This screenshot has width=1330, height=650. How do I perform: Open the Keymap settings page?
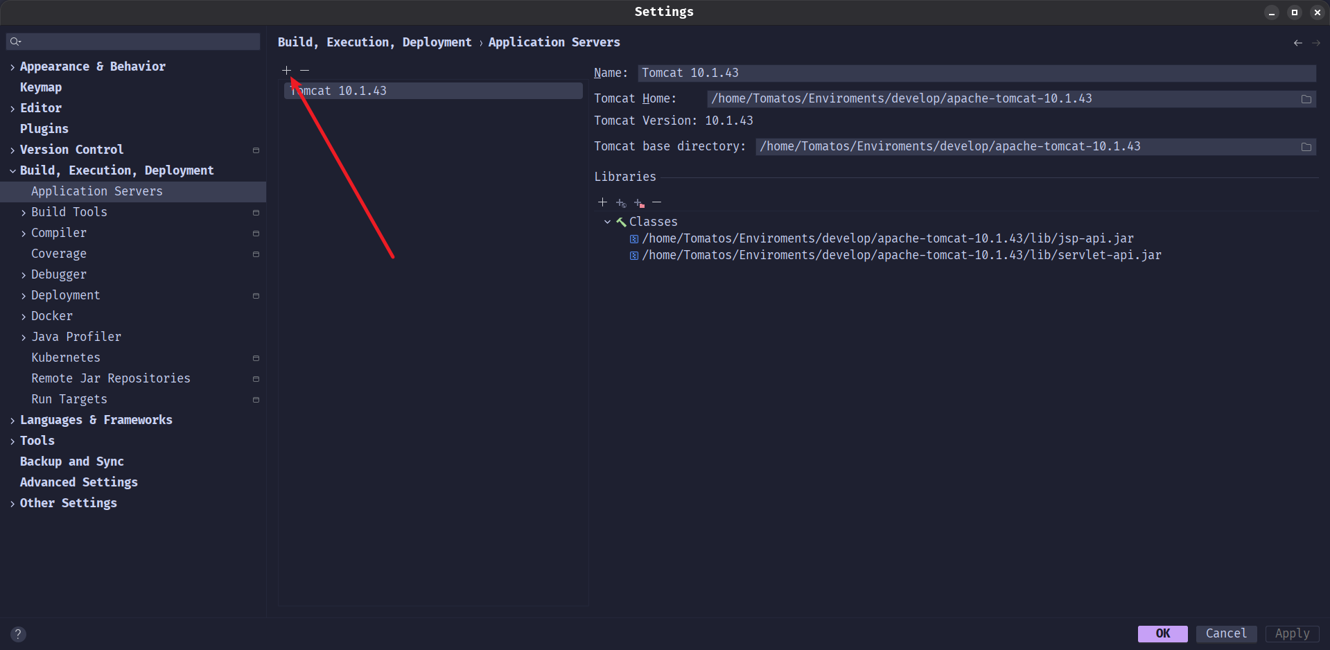coord(41,87)
